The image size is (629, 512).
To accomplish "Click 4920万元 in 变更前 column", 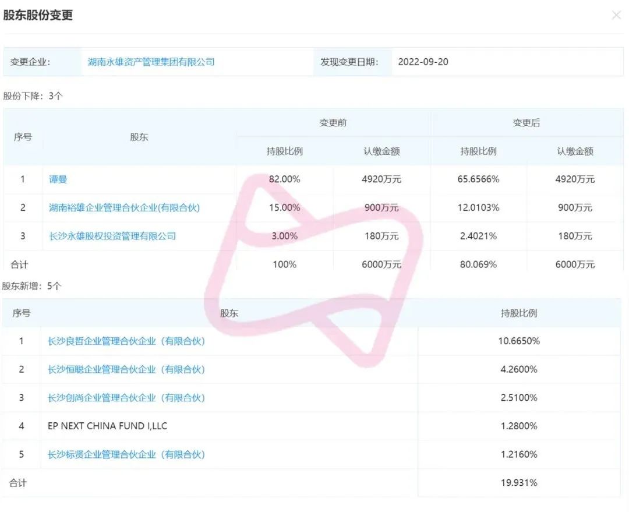I will pos(381,179).
